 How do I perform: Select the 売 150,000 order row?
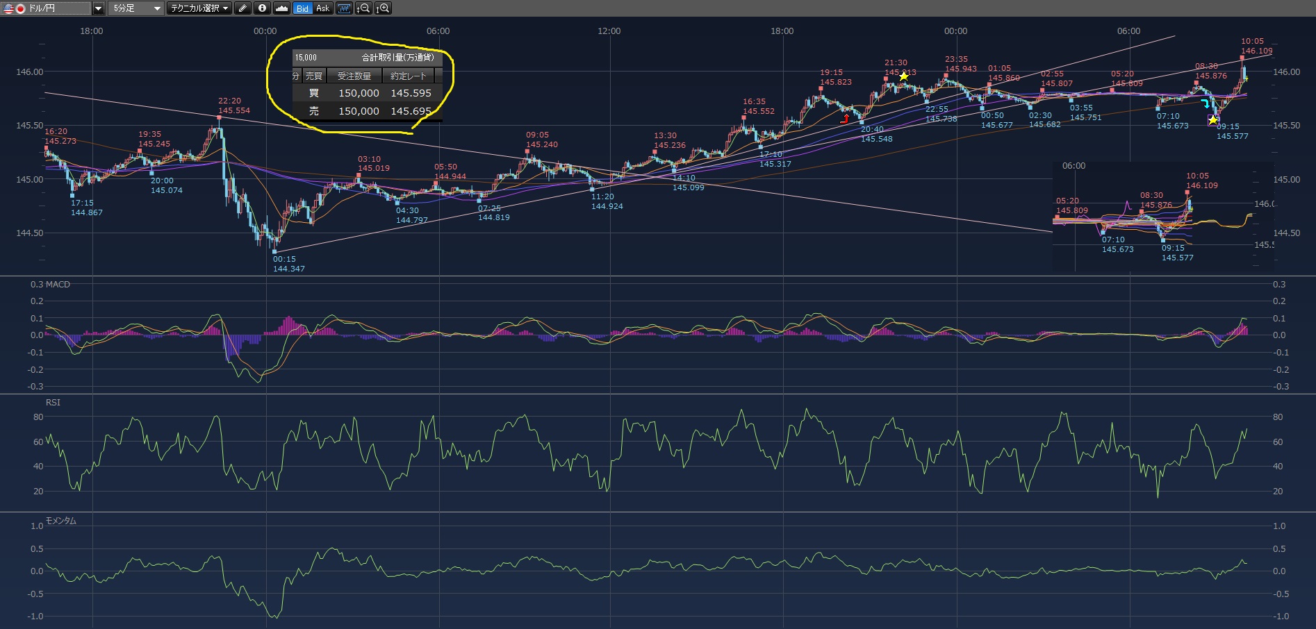tap(368, 111)
